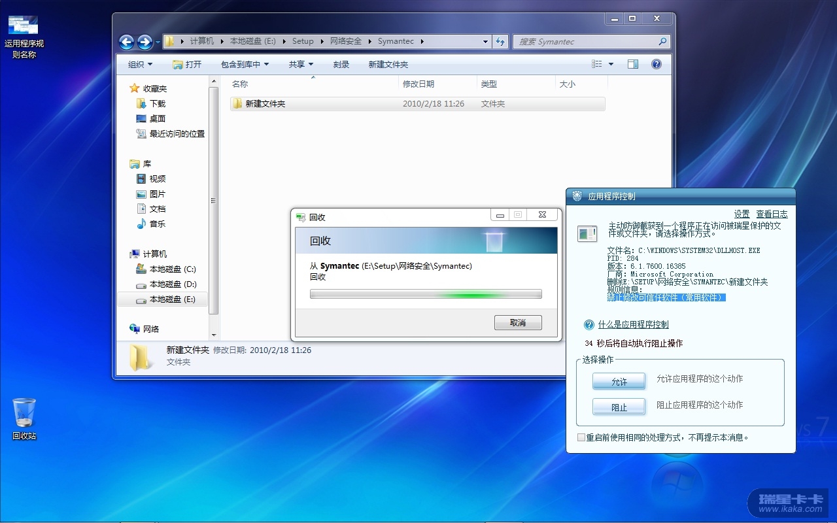Click the 刻录 toolbar item
Image resolution: width=837 pixels, height=523 pixels.
[341, 64]
